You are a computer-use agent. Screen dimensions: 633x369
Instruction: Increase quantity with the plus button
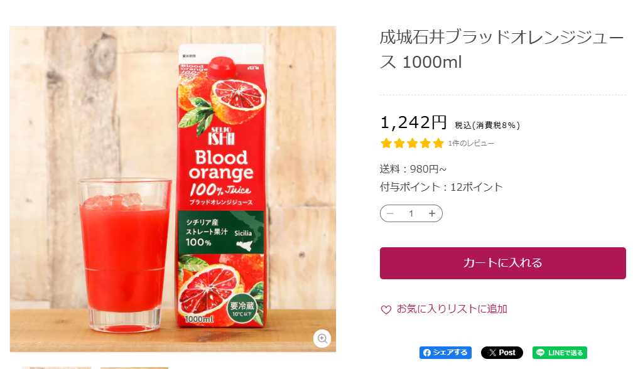[432, 213]
